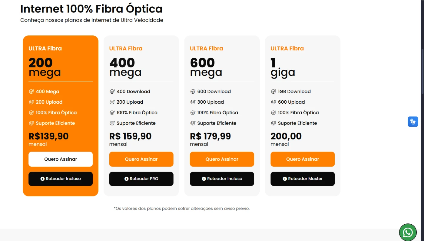
Task: Click checkmark icon next to 1GB Download
Action: point(273,92)
